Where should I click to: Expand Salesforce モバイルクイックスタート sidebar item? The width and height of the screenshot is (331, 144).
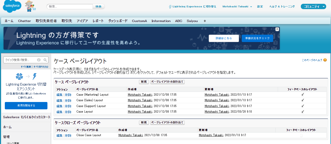click(x=27, y=117)
